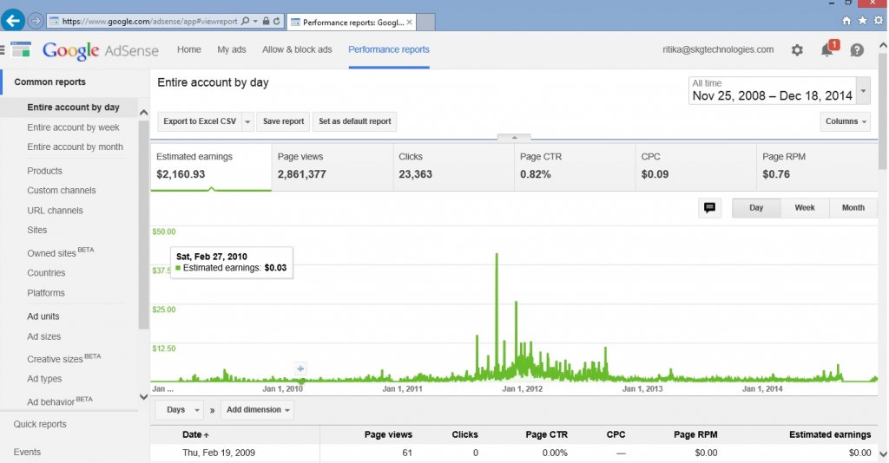Collapse the metrics panel using the arrow handle
Image resolution: width=889 pixels, height=463 pixels.
tap(514, 137)
